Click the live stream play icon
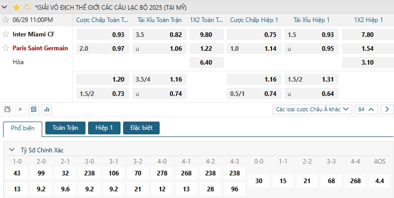 click(x=21, y=109)
